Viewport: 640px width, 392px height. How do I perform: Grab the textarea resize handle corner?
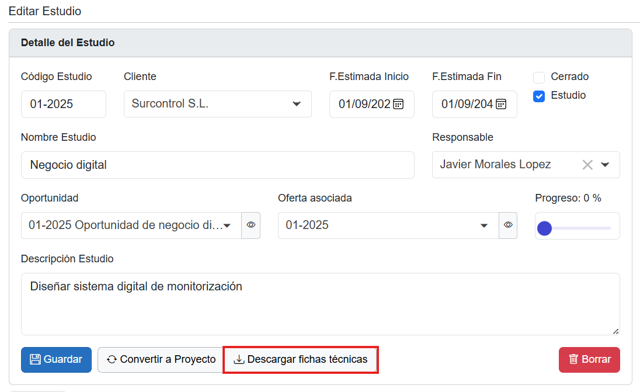pos(615,331)
